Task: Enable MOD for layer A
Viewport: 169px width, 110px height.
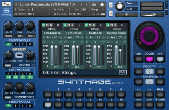Action: click(x=46, y=50)
